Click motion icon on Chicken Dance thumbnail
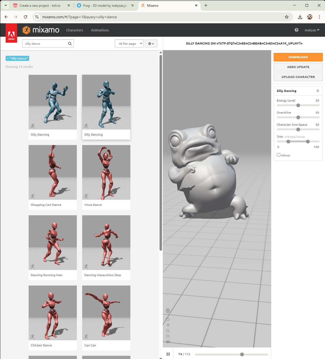 tap(33, 337)
